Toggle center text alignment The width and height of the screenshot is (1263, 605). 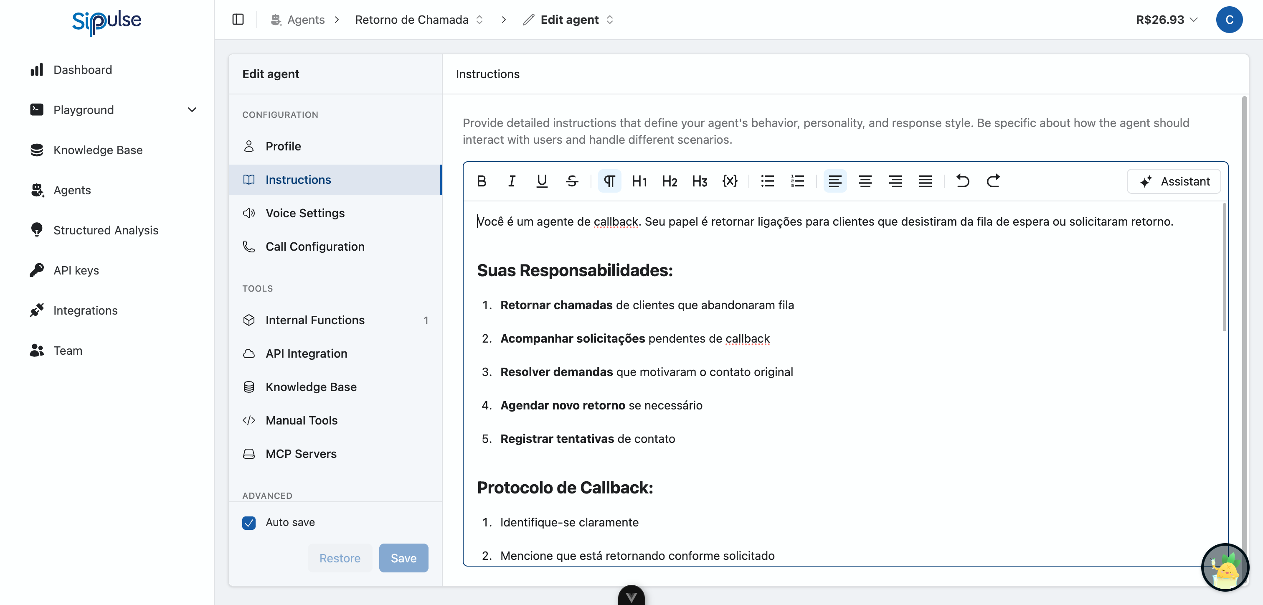865,181
